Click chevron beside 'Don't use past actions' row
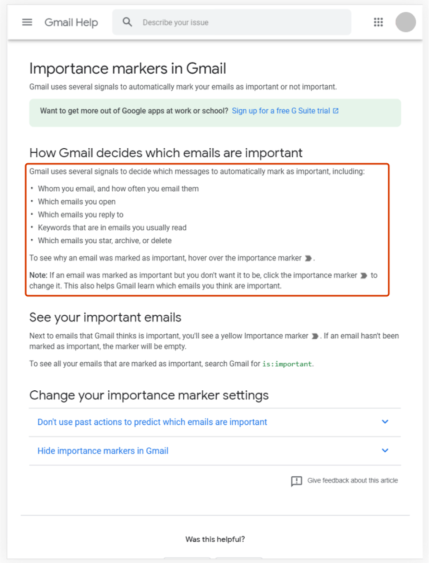The width and height of the screenshot is (429, 563). [385, 422]
